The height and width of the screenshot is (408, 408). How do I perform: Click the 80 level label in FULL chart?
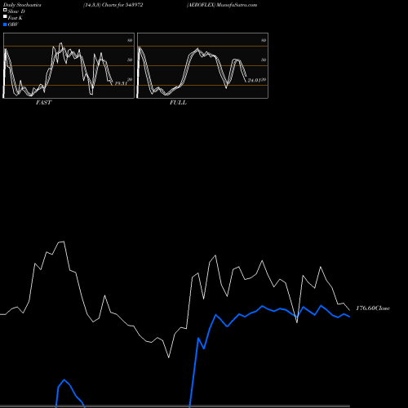[x=264, y=40]
